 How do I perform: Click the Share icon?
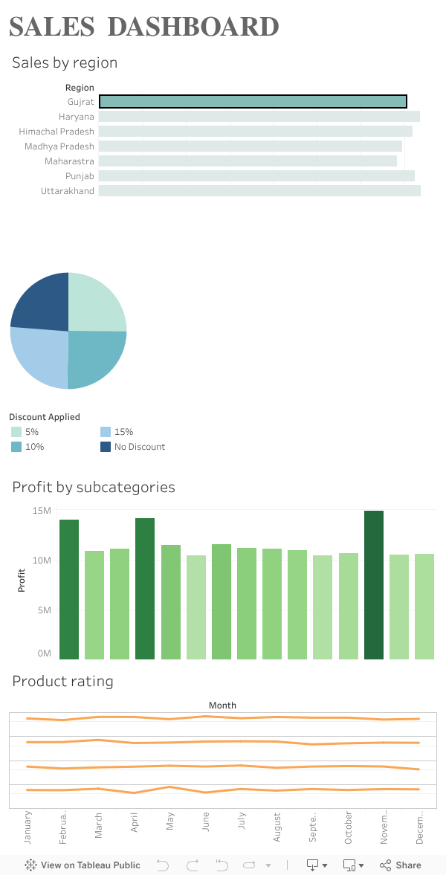pyautogui.click(x=401, y=865)
